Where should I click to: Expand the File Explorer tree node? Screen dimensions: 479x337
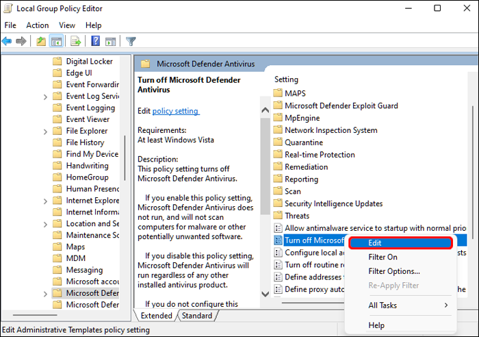tap(45, 132)
